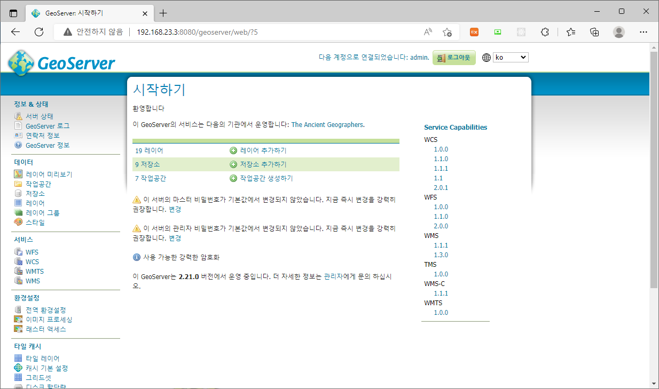Click the 관리자 contact link
659x389 pixels.
pyautogui.click(x=333, y=277)
